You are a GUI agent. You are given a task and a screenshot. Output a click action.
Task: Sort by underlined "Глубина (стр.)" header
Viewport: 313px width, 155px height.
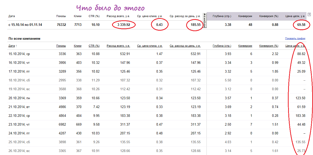click(x=222, y=46)
